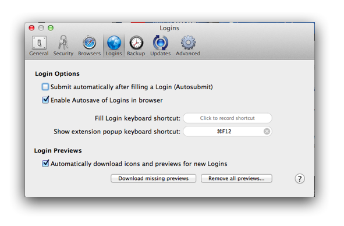Open the Security keys pane
Image resolution: width=344 pixels, height=226 pixels.
[63, 45]
